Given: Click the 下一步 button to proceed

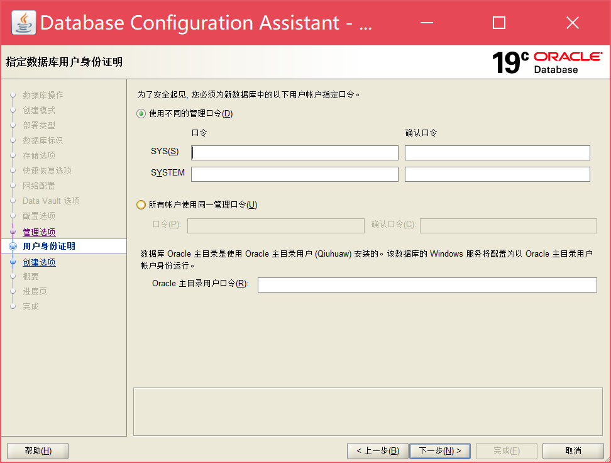Looking at the screenshot, I should (440, 450).
